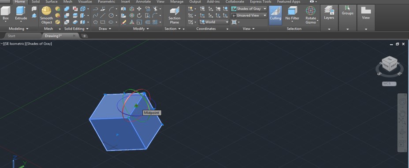Expand the View panel title in ribbon
The image size is (409, 168).
(249, 29)
